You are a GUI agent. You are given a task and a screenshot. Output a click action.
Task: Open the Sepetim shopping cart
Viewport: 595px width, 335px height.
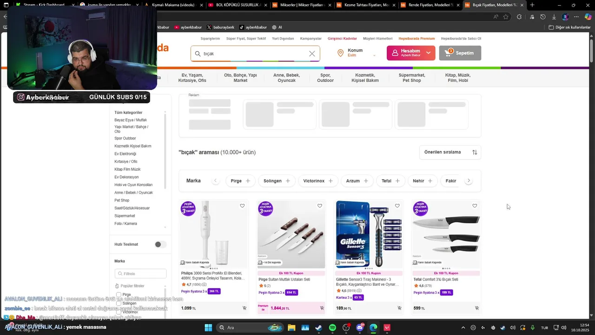click(460, 53)
